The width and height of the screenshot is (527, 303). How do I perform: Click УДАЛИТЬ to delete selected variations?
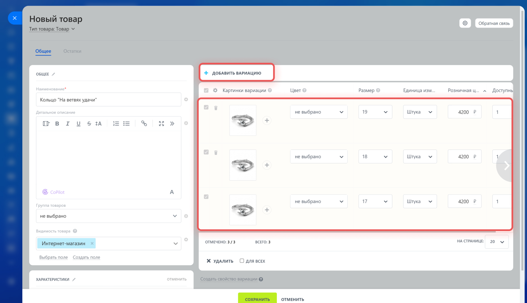pyautogui.click(x=220, y=261)
